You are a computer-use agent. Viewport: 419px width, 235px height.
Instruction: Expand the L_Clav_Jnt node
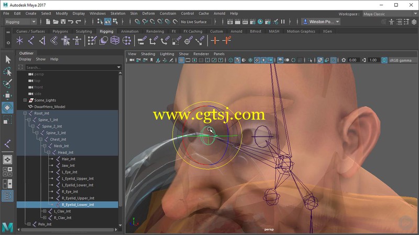tap(45, 211)
